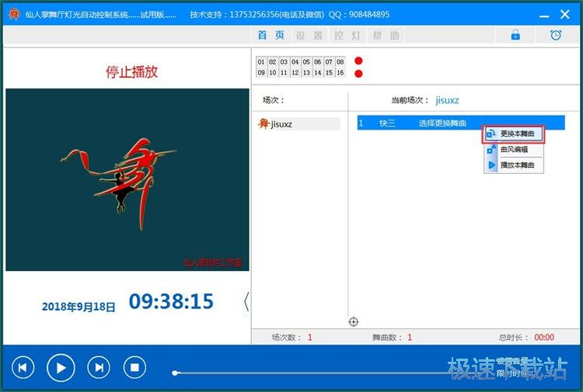Toggle light channel 06
The width and height of the screenshot is (583, 392).
[x=317, y=61]
